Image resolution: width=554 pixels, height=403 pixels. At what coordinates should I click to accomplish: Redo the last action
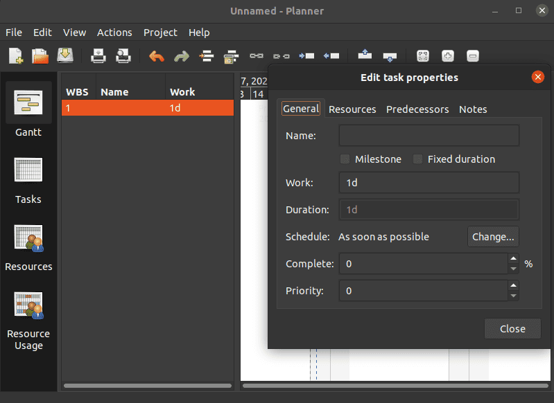182,56
